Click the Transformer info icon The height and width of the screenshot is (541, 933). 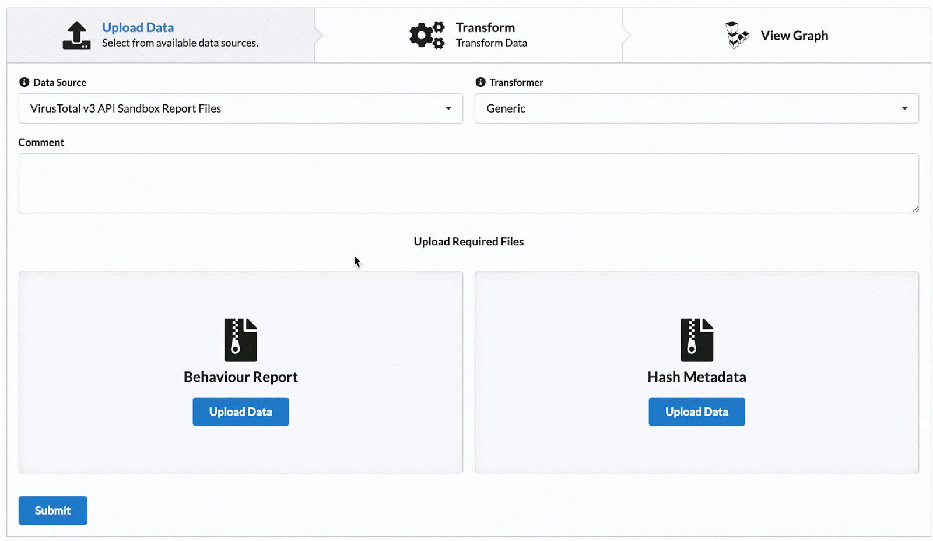480,82
